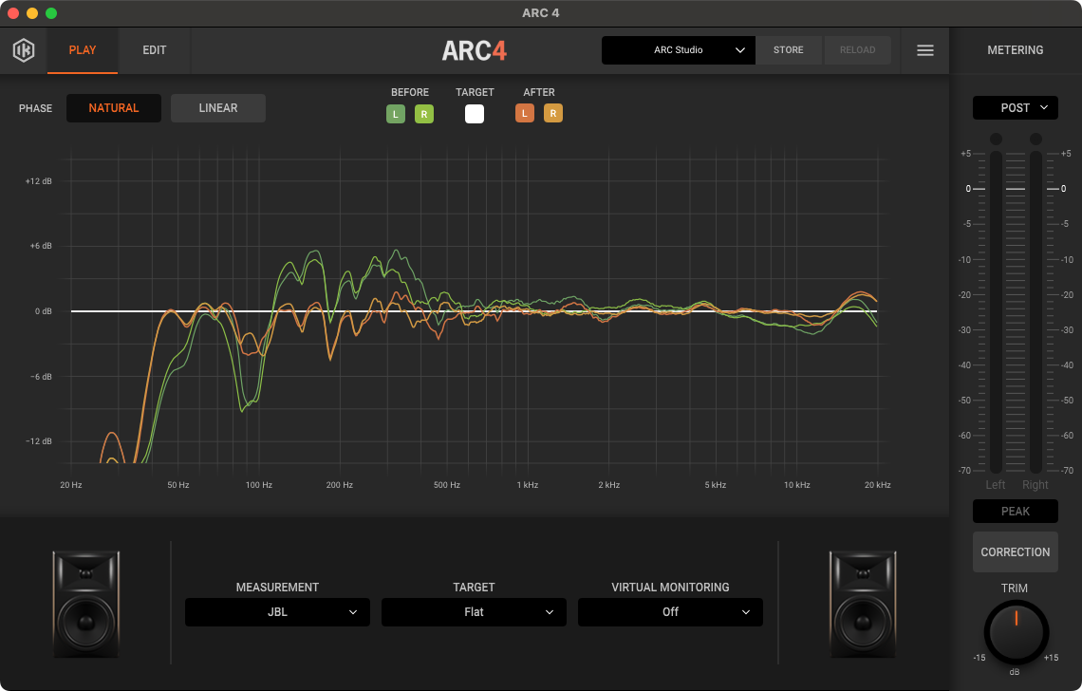Click the 10 kHz axis label
This screenshot has width=1082, height=691.
point(797,485)
